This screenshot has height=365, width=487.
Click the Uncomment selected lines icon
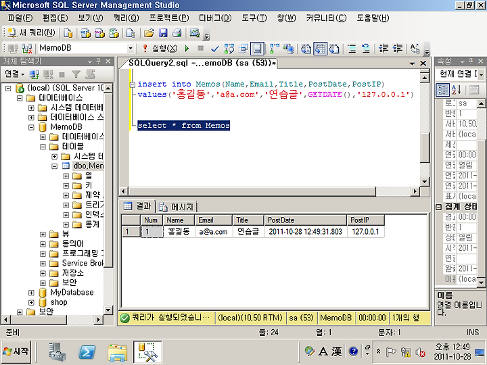[366, 49]
